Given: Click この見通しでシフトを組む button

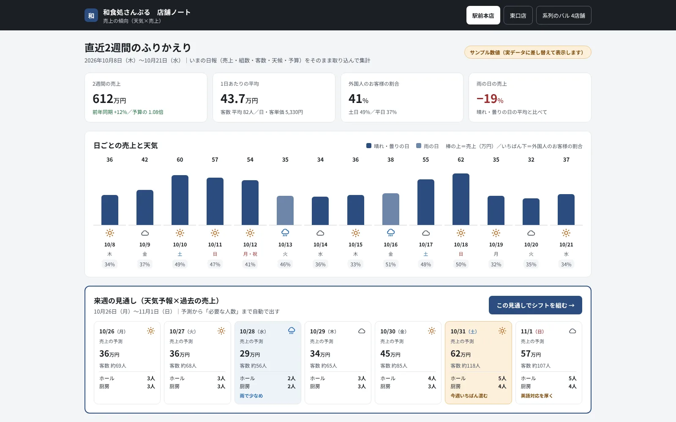Looking at the screenshot, I should click(535, 305).
